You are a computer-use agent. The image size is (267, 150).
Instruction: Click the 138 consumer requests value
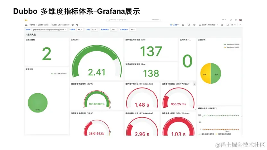[x=151, y=73]
